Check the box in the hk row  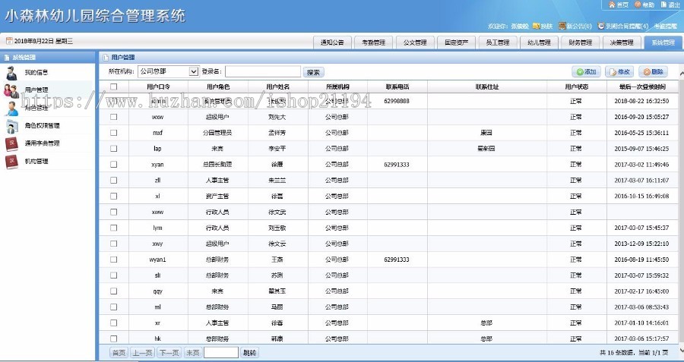click(113, 338)
